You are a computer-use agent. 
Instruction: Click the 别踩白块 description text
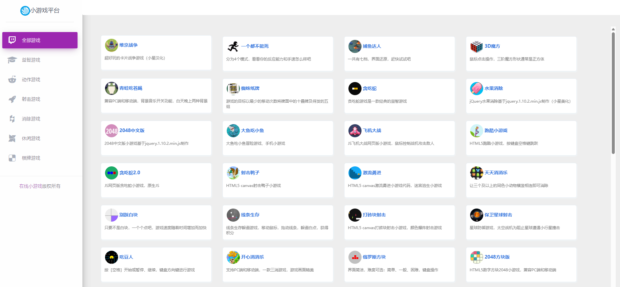tap(155, 228)
